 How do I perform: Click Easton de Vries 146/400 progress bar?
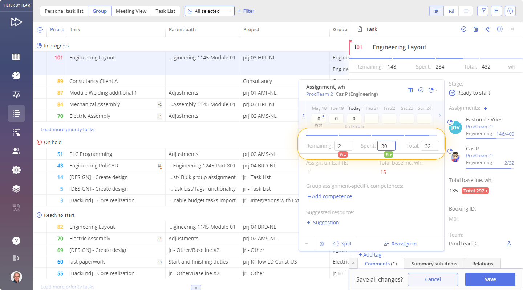490,139
